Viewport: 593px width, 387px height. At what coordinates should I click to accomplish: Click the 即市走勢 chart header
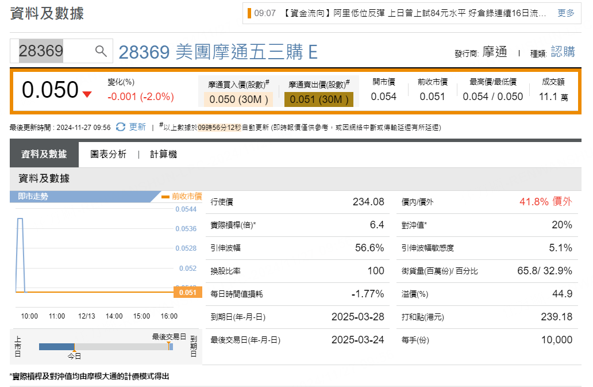tap(33, 197)
